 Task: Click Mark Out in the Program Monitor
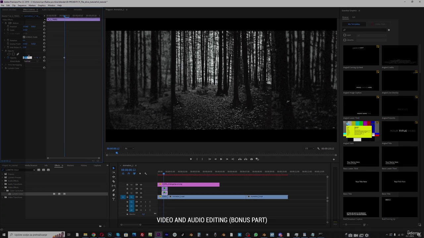coord(202,159)
